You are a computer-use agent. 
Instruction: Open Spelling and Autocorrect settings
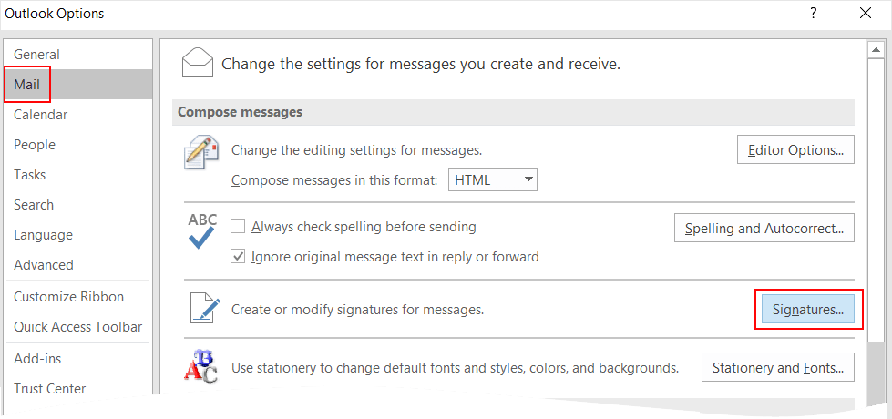(764, 228)
